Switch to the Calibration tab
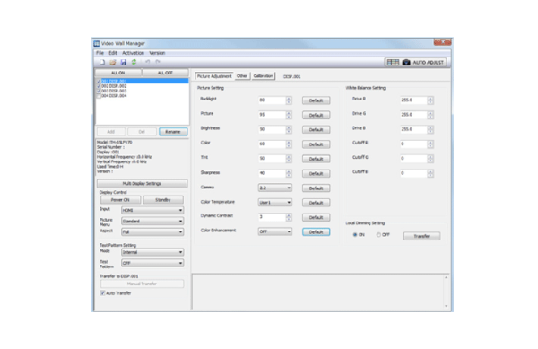This screenshot has width=538, height=349. click(x=263, y=76)
